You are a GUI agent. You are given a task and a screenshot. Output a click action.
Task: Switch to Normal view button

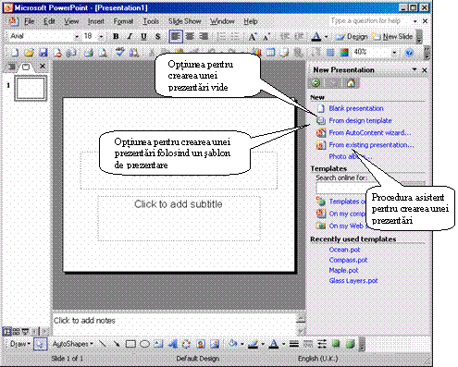pos(6,332)
